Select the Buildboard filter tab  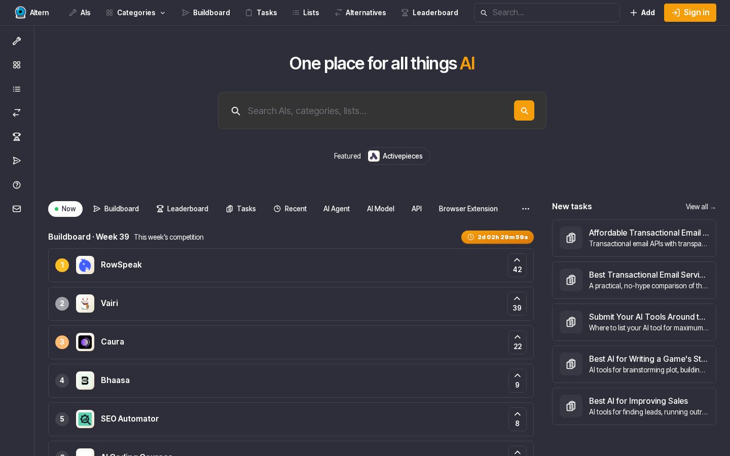[116, 209]
